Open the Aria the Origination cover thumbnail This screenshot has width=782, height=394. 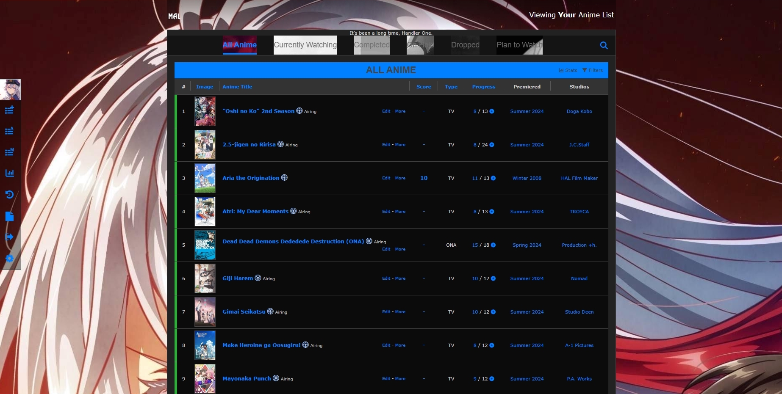point(205,178)
